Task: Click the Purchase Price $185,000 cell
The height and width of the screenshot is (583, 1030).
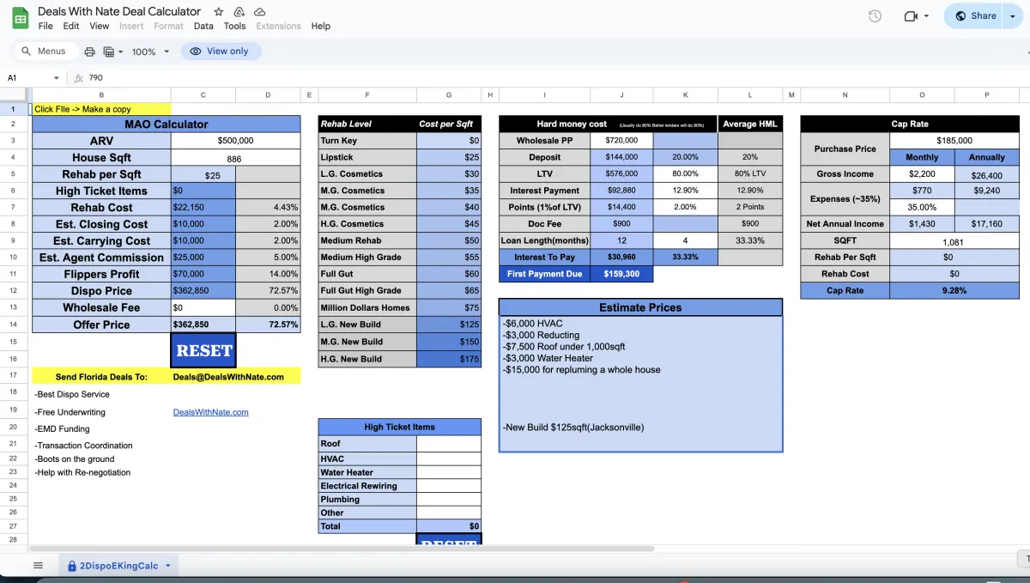Action: click(x=954, y=141)
